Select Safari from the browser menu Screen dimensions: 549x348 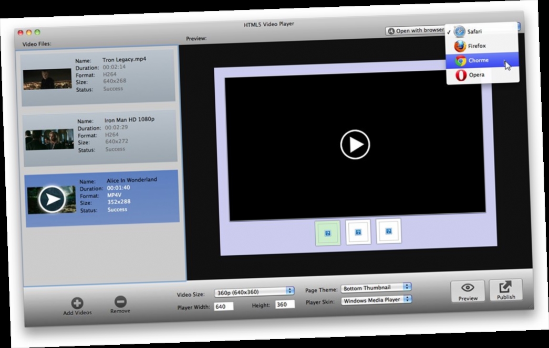pos(474,31)
